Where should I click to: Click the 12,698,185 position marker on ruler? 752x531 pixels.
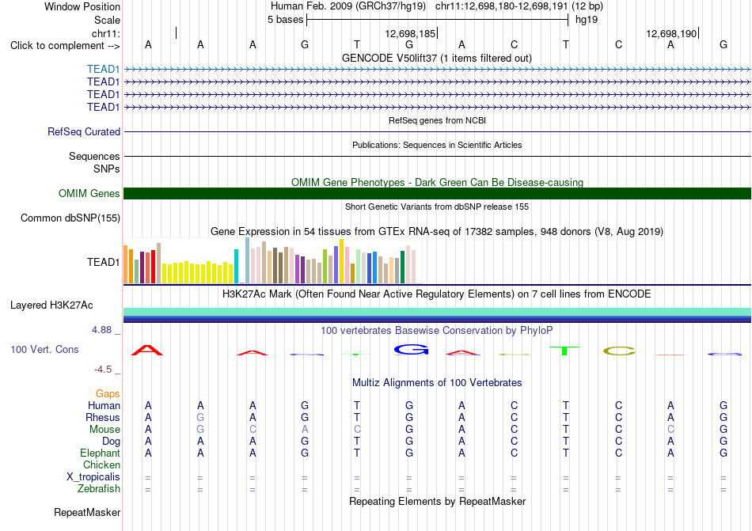pos(411,33)
